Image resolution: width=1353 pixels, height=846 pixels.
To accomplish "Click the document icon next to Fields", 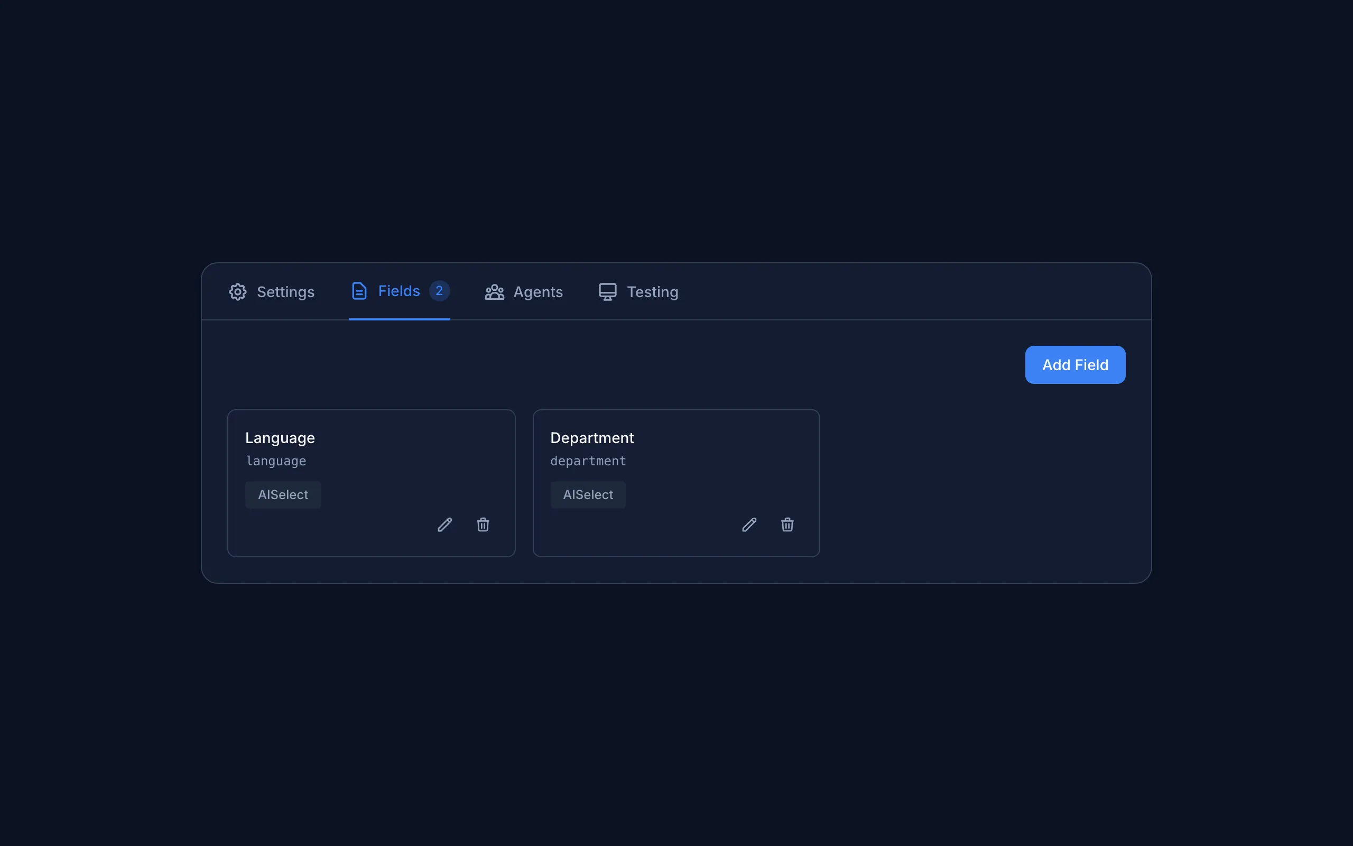I will tap(358, 290).
